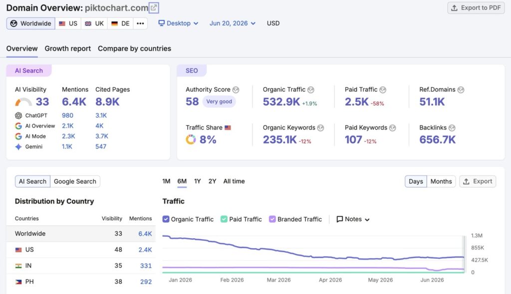
Task: Select the 2Y time range
Action: pos(212,181)
